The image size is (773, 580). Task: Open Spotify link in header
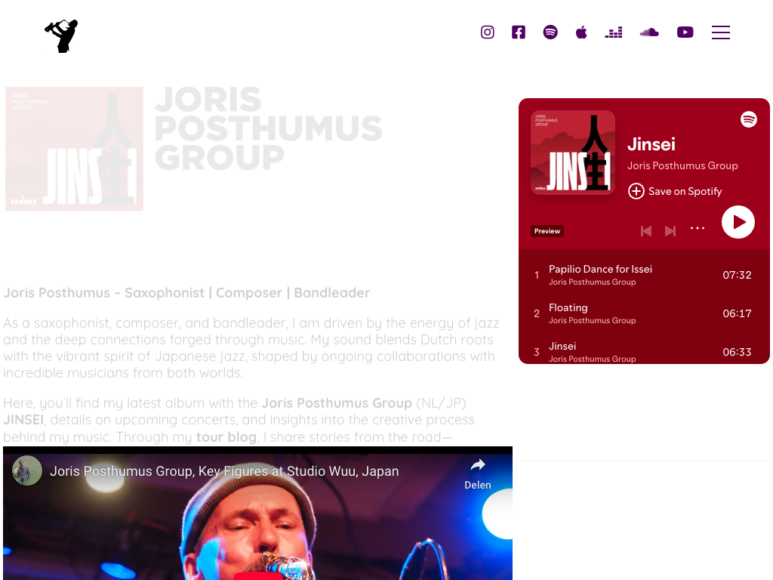pos(550,32)
